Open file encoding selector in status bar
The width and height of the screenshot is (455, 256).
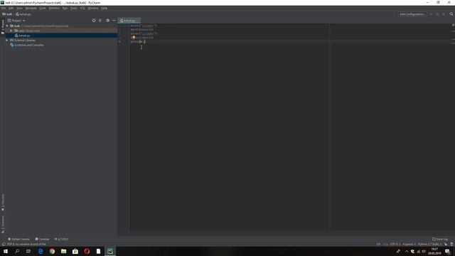tap(395, 244)
